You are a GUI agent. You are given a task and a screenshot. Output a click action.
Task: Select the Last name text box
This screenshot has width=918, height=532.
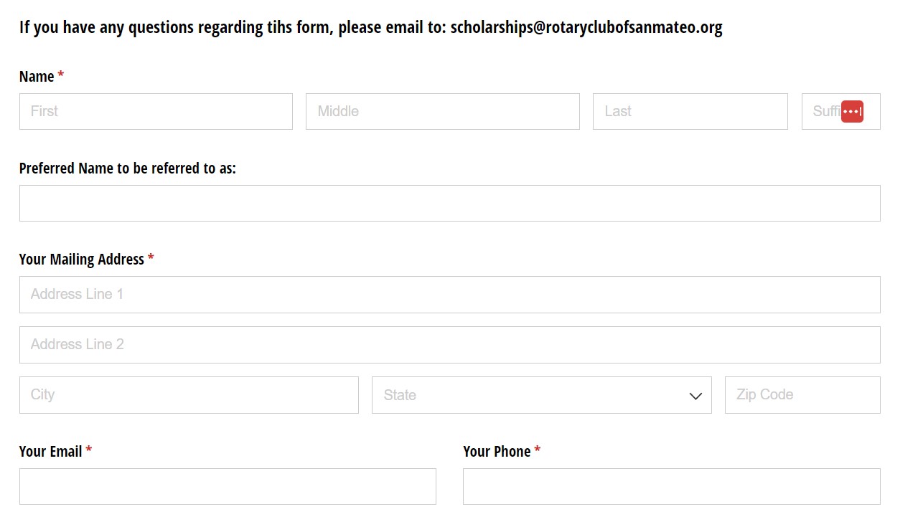690,112
